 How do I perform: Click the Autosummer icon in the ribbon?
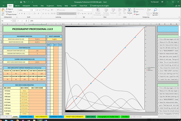pyautogui.click(x=134, y=9)
